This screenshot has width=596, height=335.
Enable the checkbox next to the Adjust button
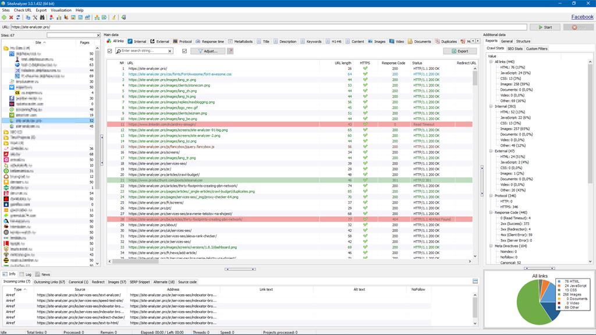pyautogui.click(x=184, y=51)
